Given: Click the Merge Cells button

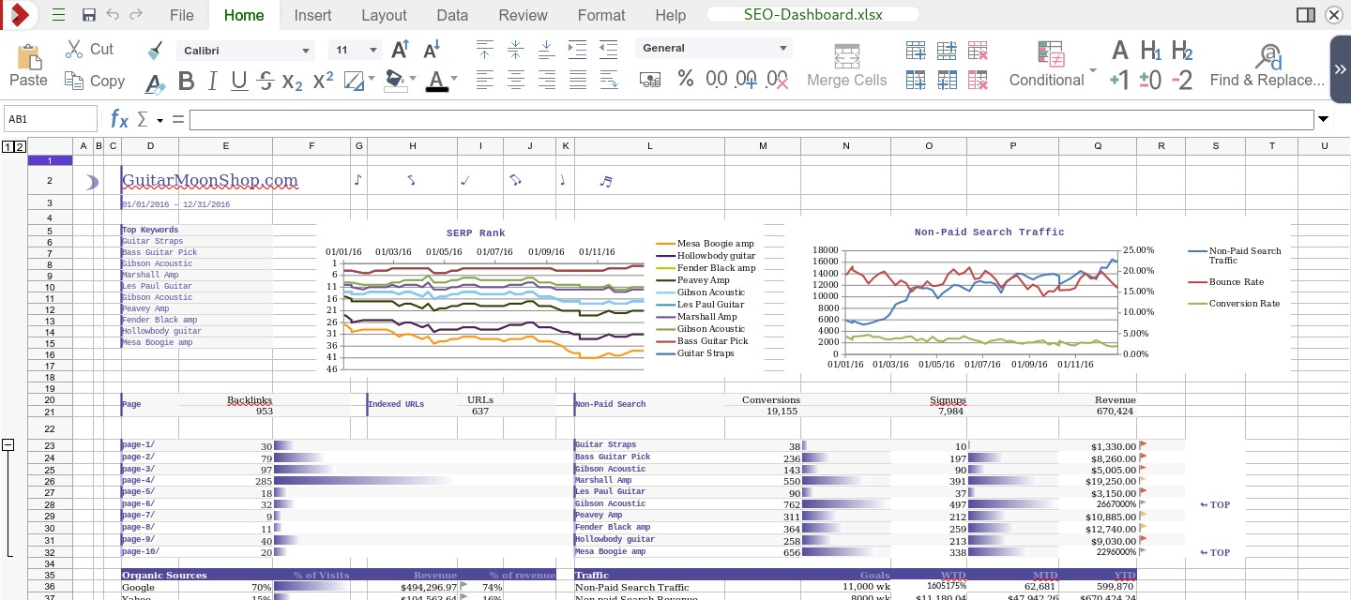Looking at the screenshot, I should coord(847,66).
